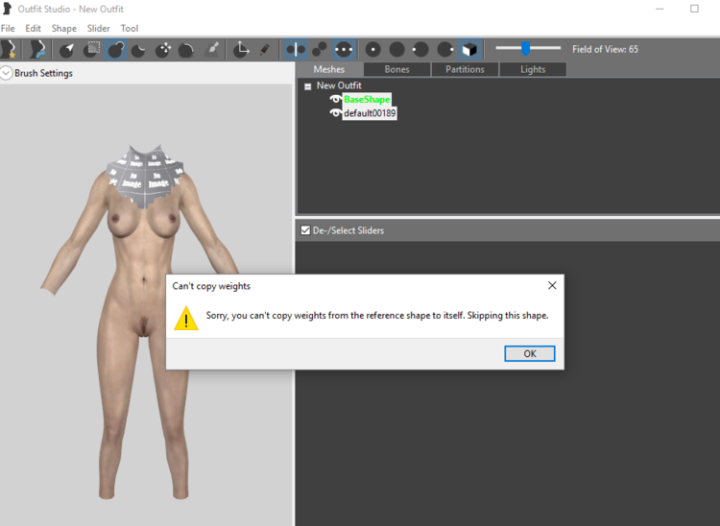Adjust the Field of View slider

click(x=528, y=48)
